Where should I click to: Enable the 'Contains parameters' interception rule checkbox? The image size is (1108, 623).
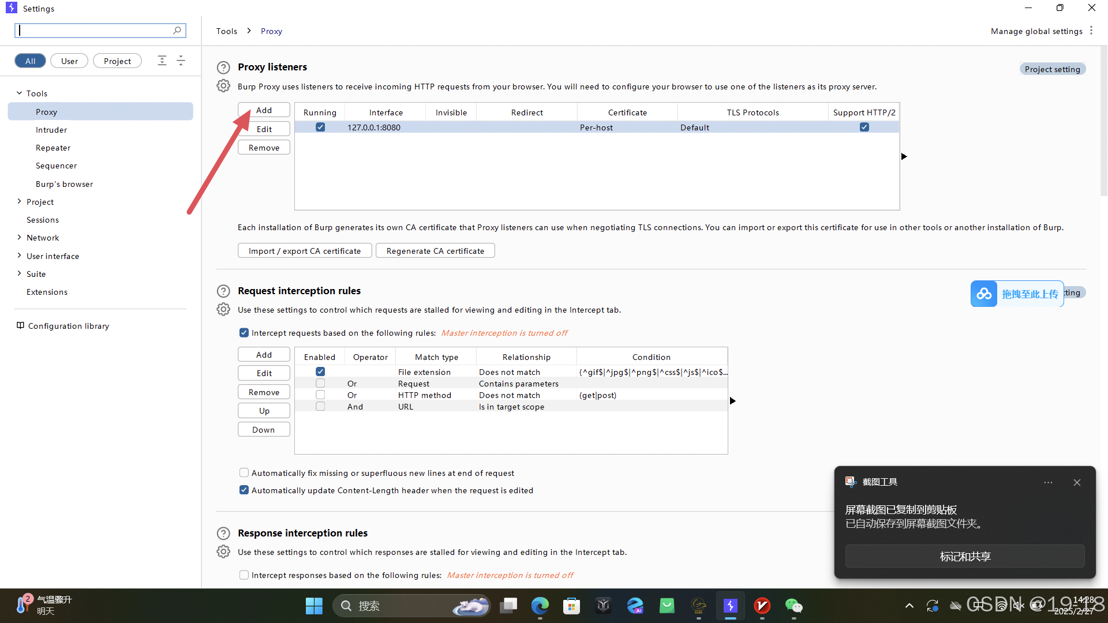tap(320, 384)
